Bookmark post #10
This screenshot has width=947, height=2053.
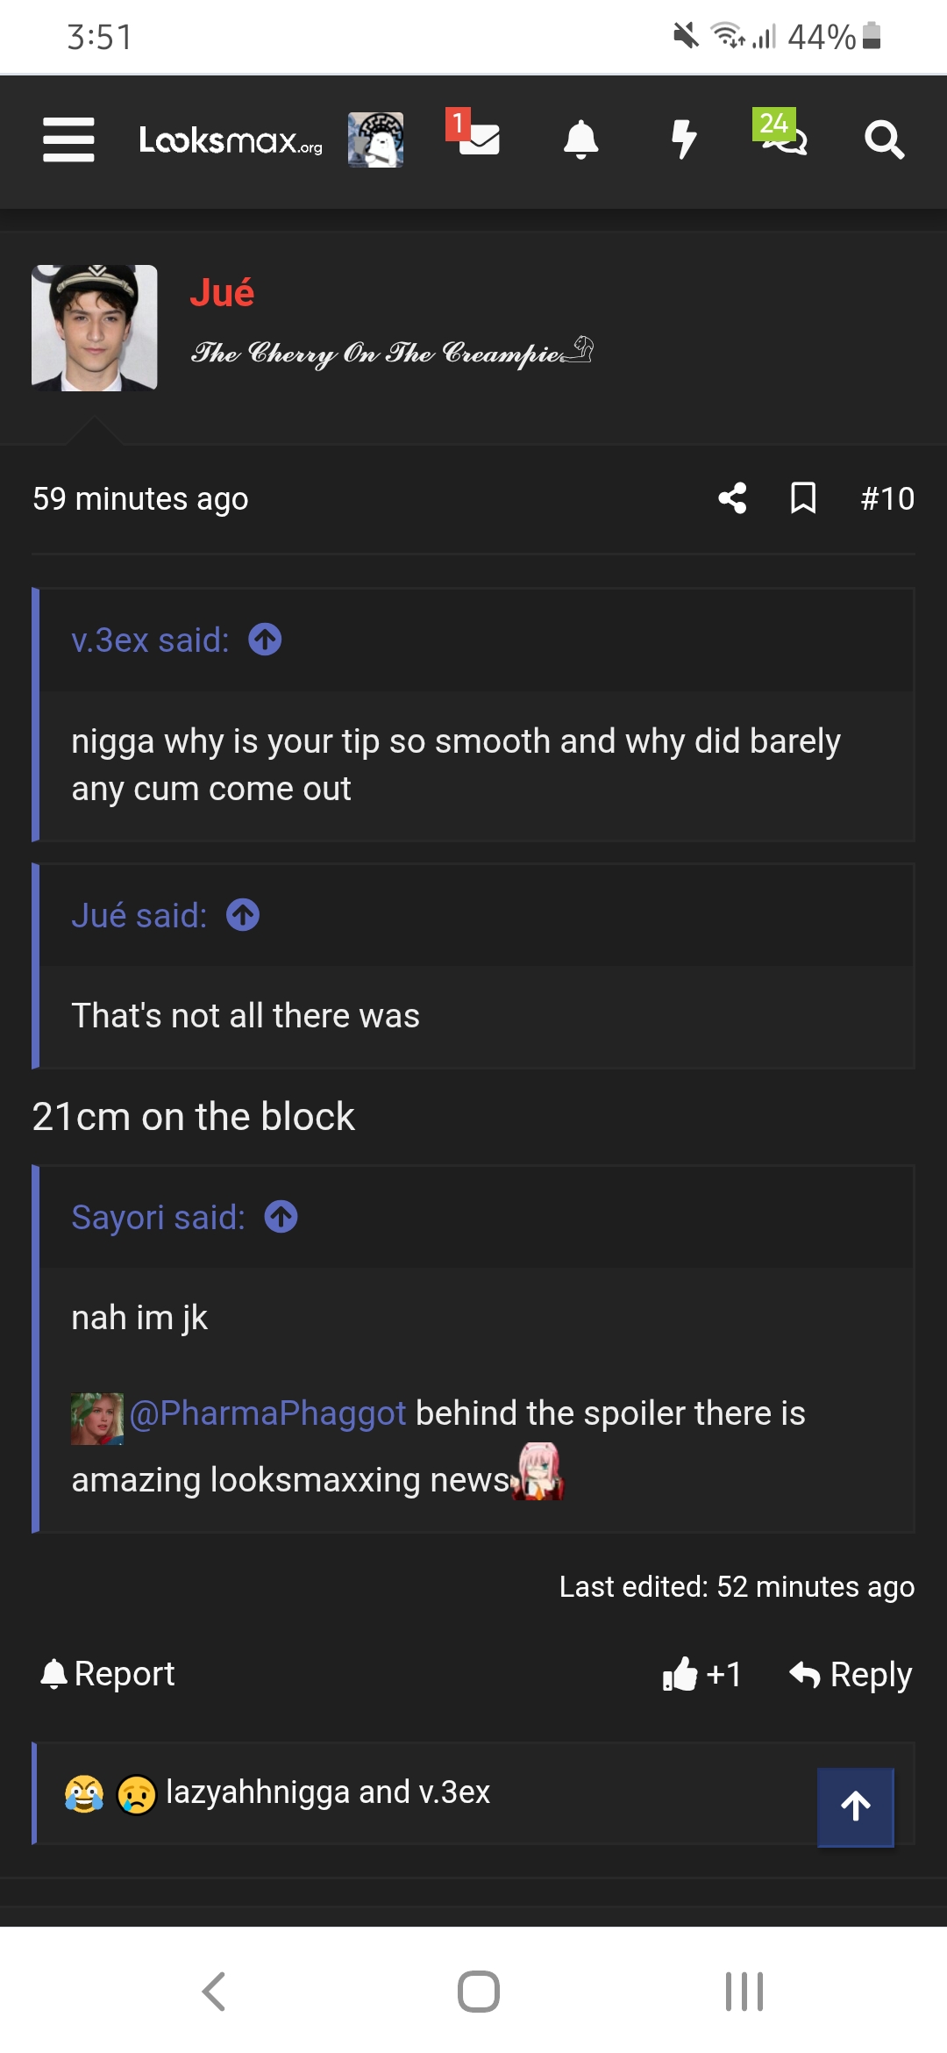(803, 498)
